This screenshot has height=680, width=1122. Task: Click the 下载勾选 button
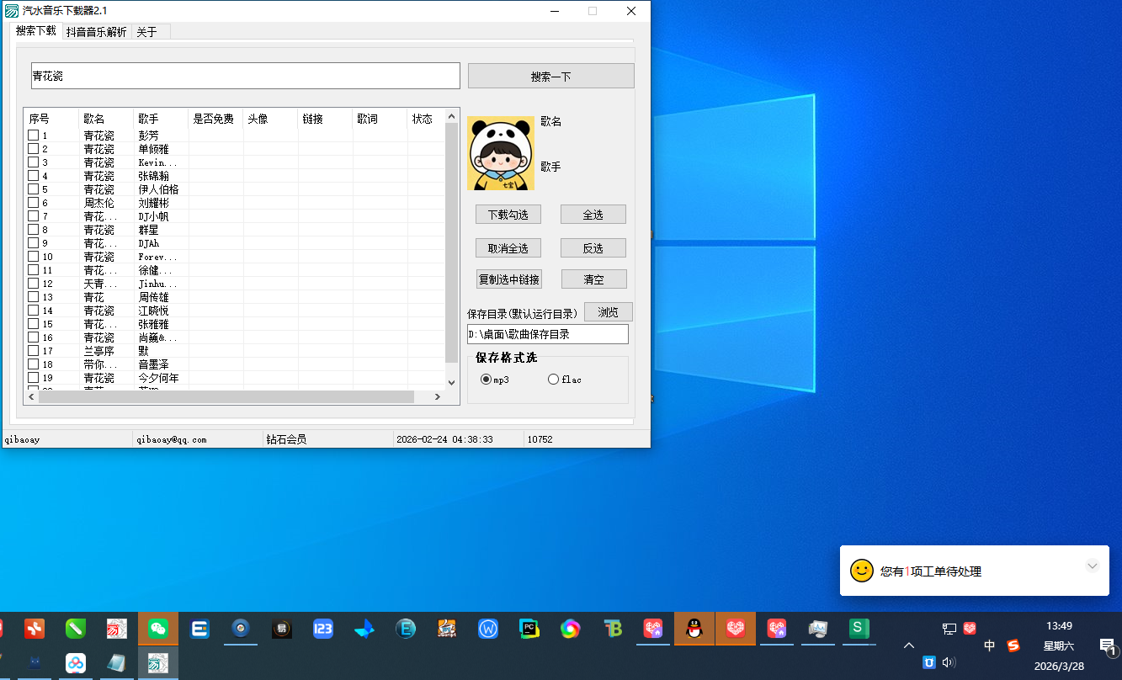coord(508,215)
